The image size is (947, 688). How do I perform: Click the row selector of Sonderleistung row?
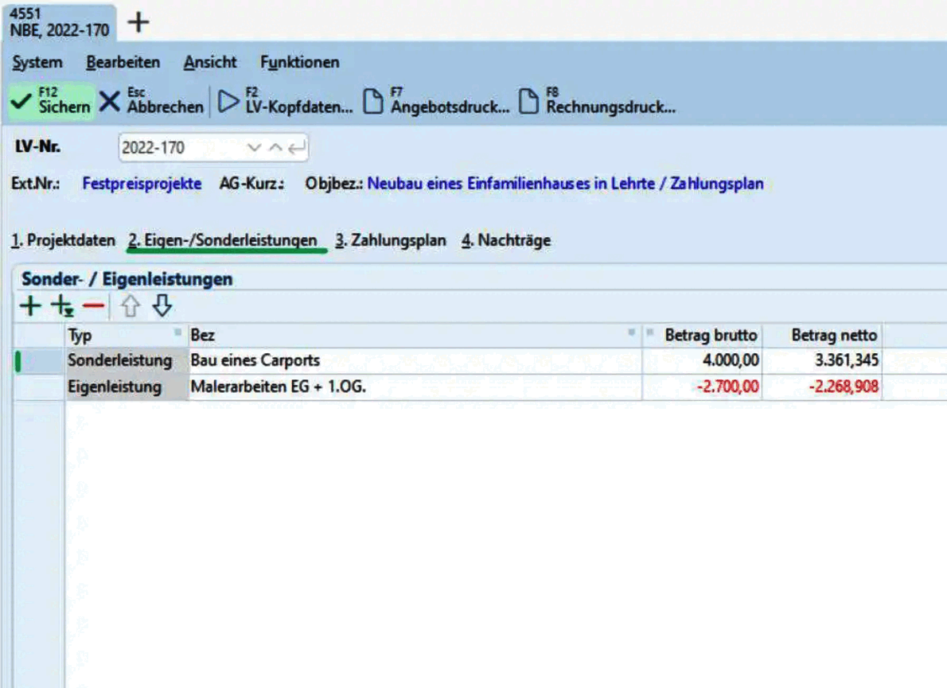(x=39, y=361)
